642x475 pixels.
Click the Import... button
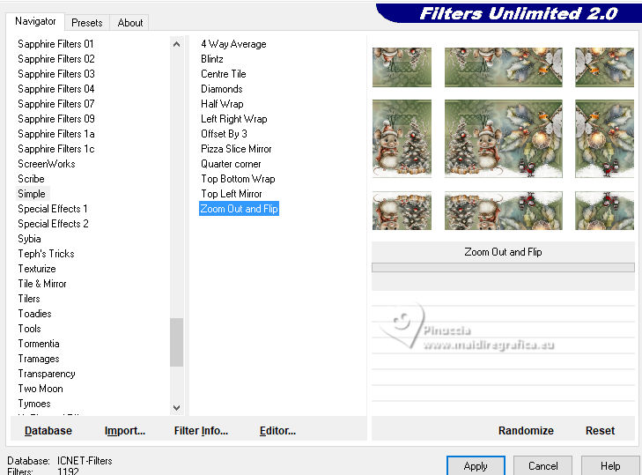tap(125, 431)
